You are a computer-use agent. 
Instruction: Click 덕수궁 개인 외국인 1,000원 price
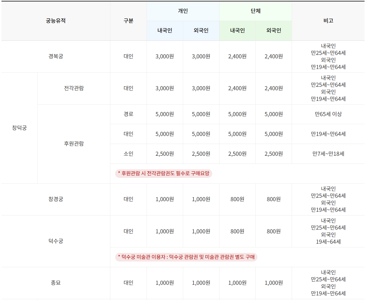[201, 231]
